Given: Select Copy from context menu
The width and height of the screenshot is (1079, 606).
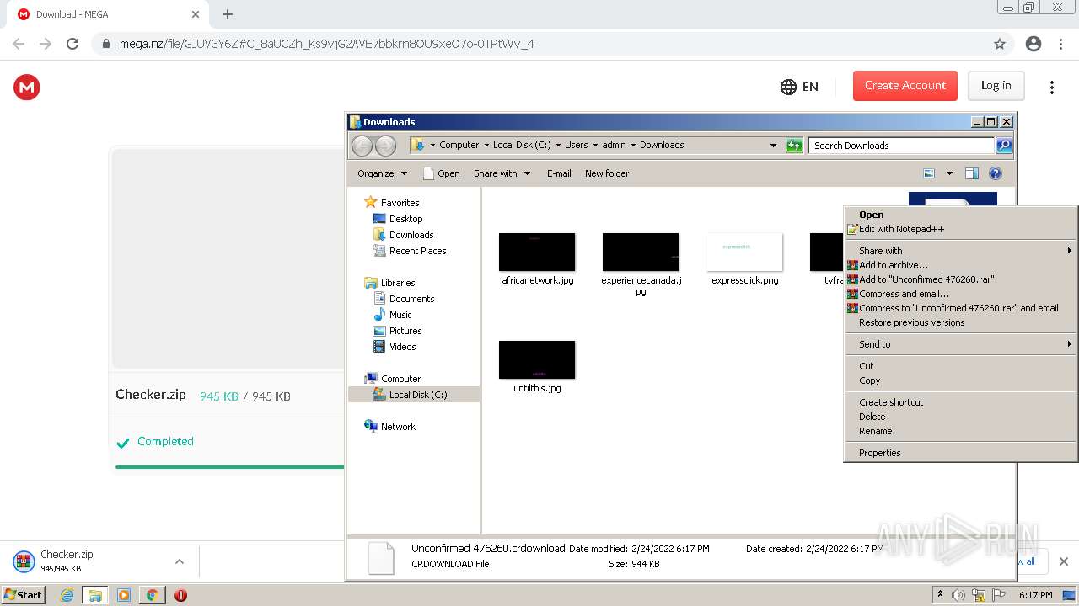Looking at the screenshot, I should click(961, 380).
